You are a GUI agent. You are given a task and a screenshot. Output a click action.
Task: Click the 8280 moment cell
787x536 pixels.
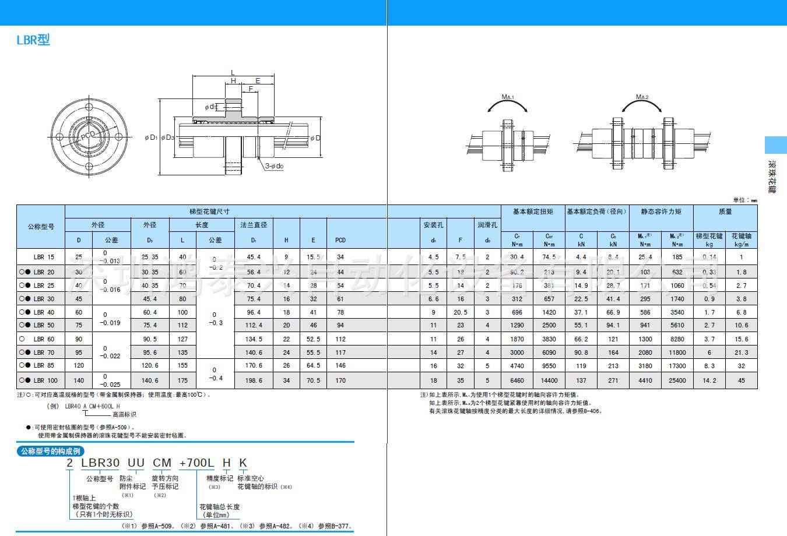tap(677, 339)
